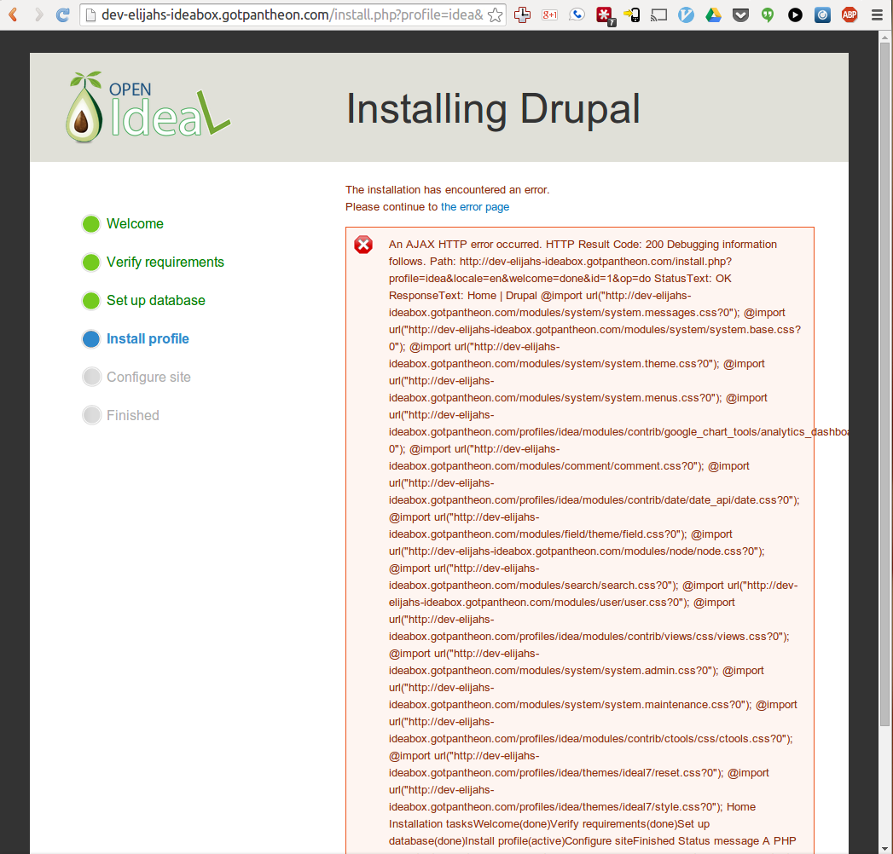Viewport: 893px width, 854px height.
Task: Open the Hangouts extension icon
Action: click(x=768, y=14)
